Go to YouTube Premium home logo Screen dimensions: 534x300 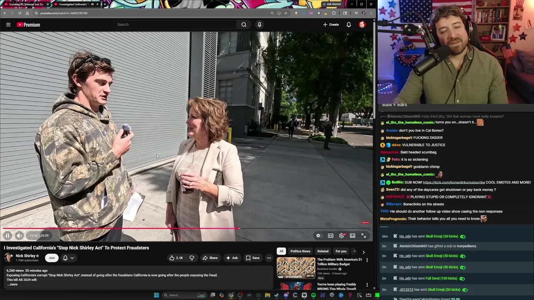(28, 25)
